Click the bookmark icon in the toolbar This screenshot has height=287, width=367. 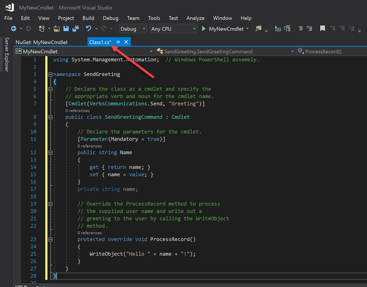click(322, 29)
